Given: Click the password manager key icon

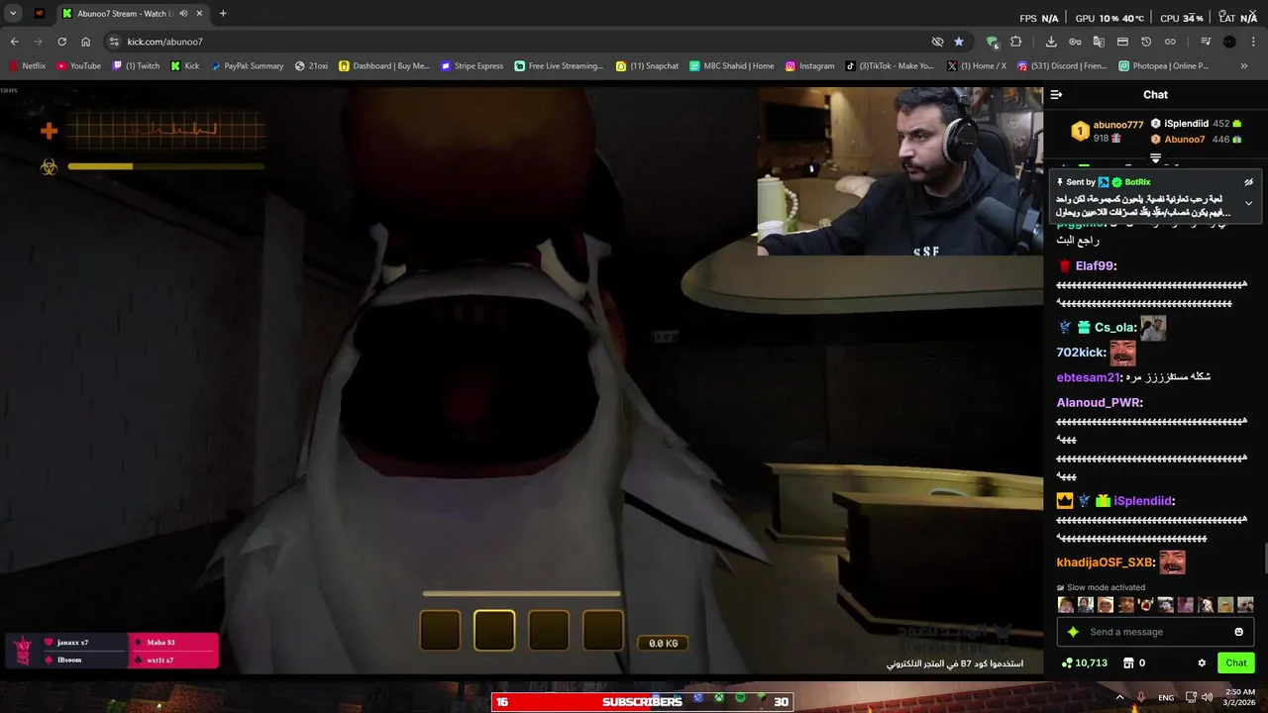Looking at the screenshot, I should point(1075,42).
